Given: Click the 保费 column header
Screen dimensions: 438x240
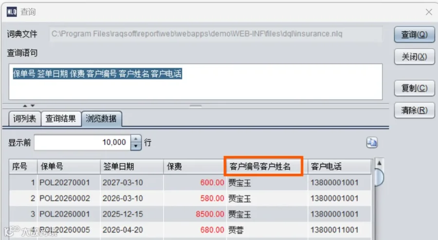Looking at the screenshot, I should (x=194, y=166).
